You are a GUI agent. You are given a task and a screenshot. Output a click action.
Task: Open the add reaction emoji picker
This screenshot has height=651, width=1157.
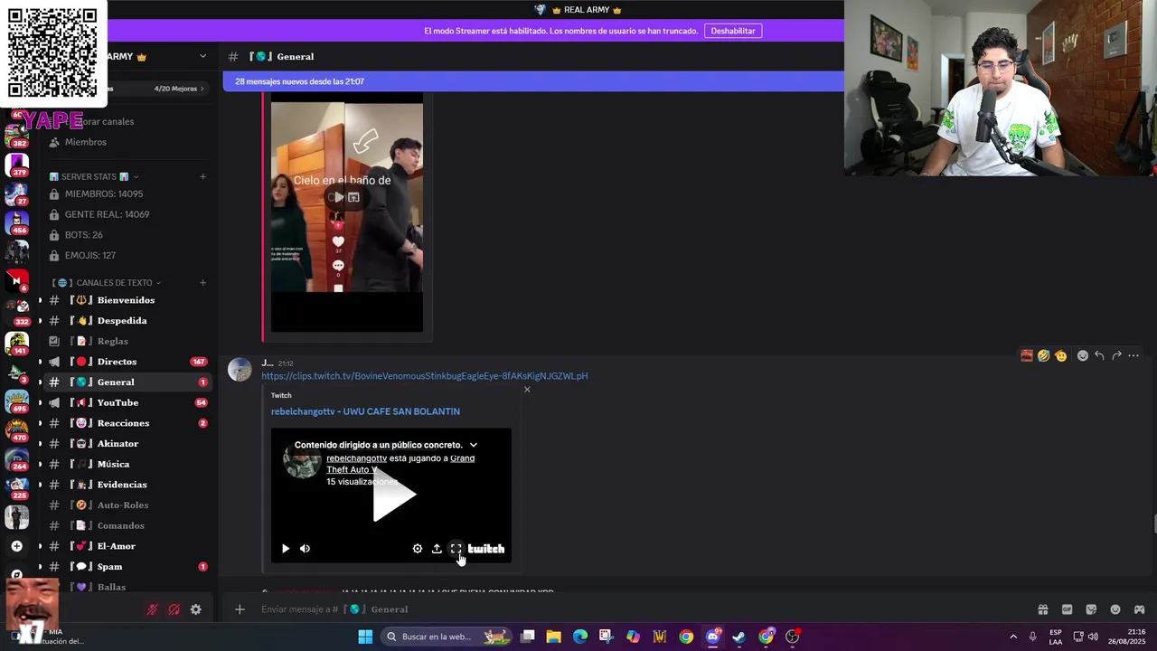tap(1082, 356)
